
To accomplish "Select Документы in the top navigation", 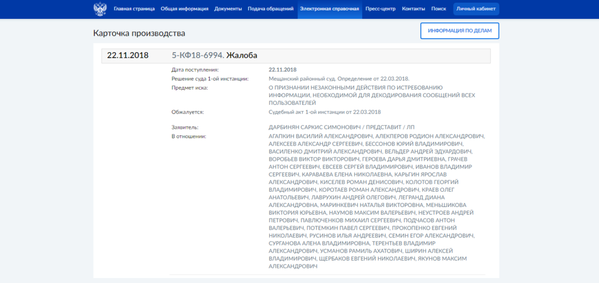I will pos(228,9).
